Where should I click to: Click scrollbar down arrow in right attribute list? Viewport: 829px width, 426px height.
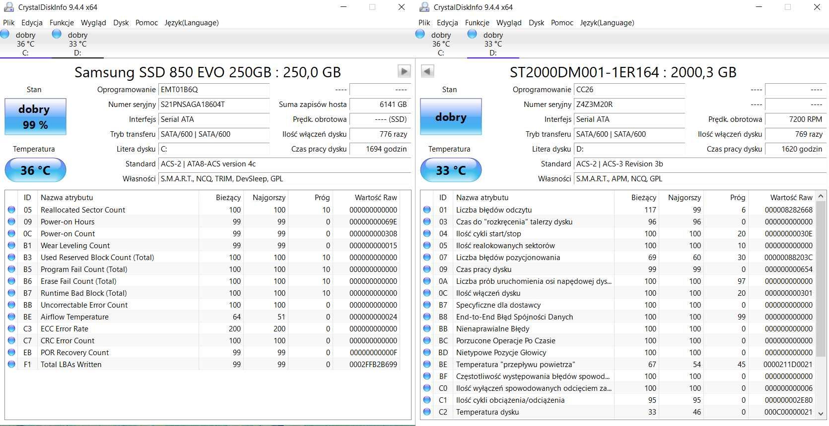821,413
